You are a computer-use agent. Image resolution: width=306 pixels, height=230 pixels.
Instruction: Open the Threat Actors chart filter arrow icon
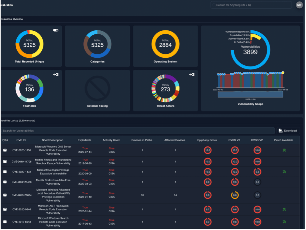point(192,74)
